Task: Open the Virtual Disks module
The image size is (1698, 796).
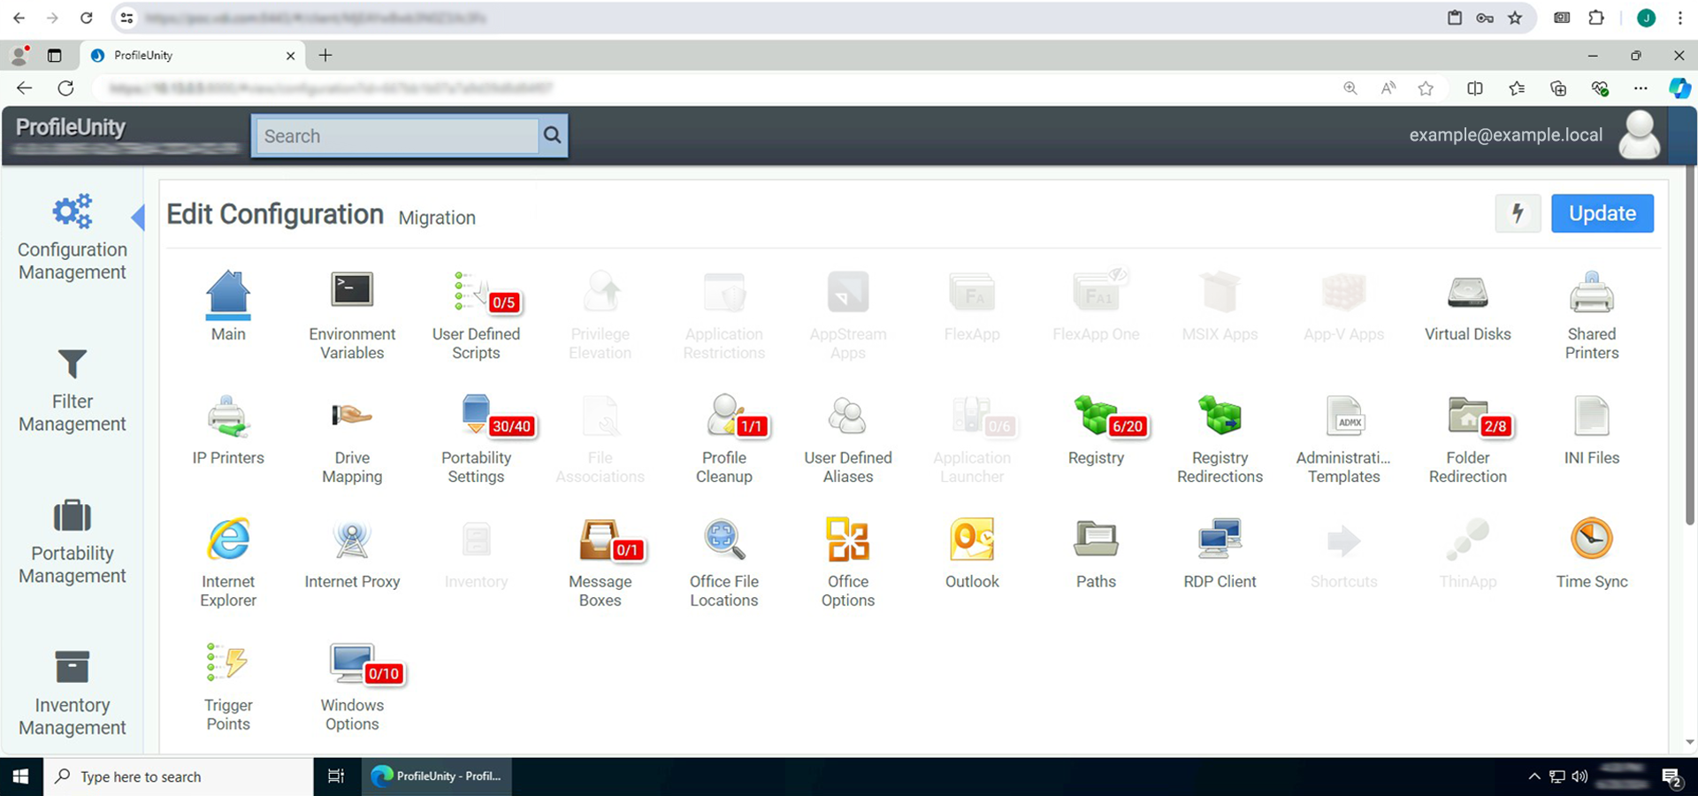Action: 1467,306
